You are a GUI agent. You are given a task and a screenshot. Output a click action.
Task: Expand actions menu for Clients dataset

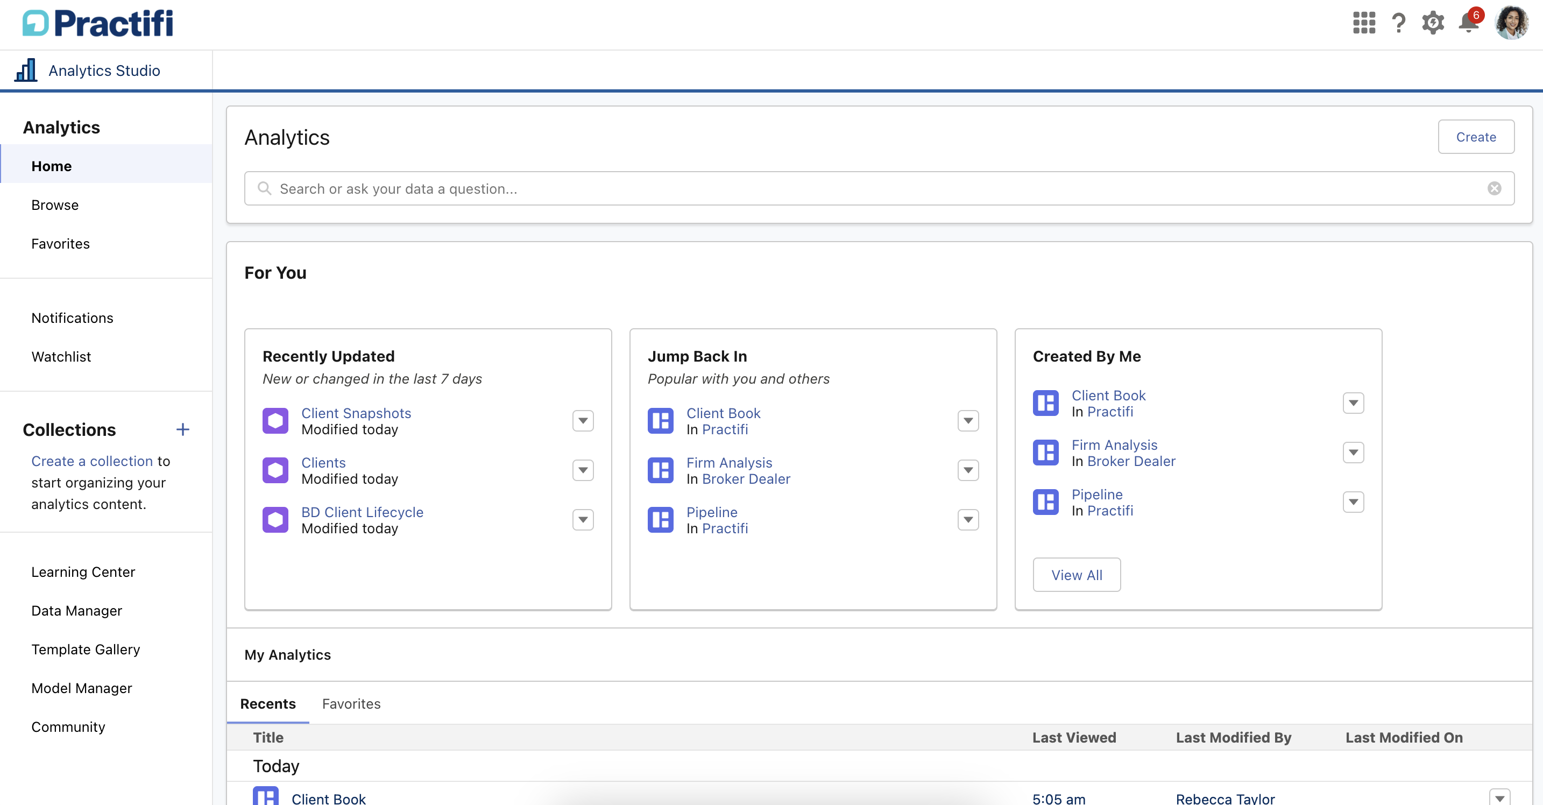coord(583,470)
